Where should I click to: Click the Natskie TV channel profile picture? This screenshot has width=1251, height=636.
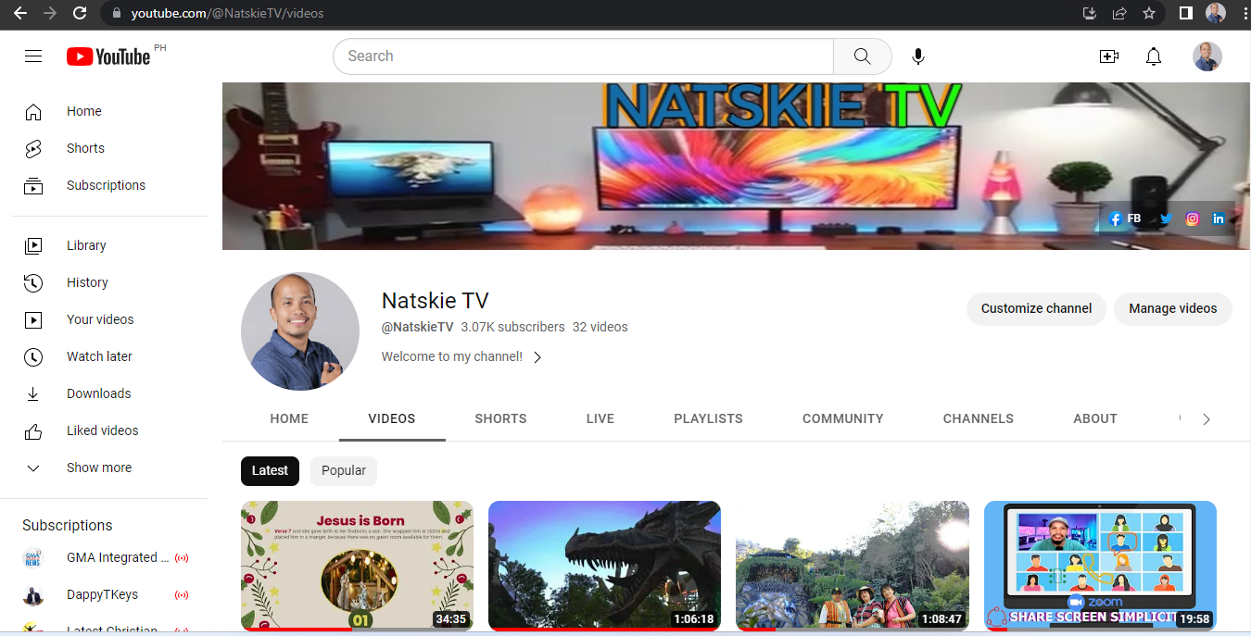[x=300, y=331]
